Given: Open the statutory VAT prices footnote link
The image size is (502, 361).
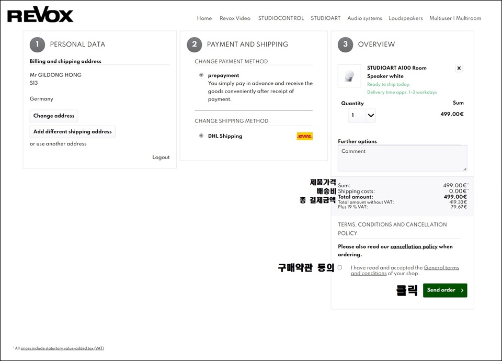Looking at the screenshot, I should click(62, 348).
